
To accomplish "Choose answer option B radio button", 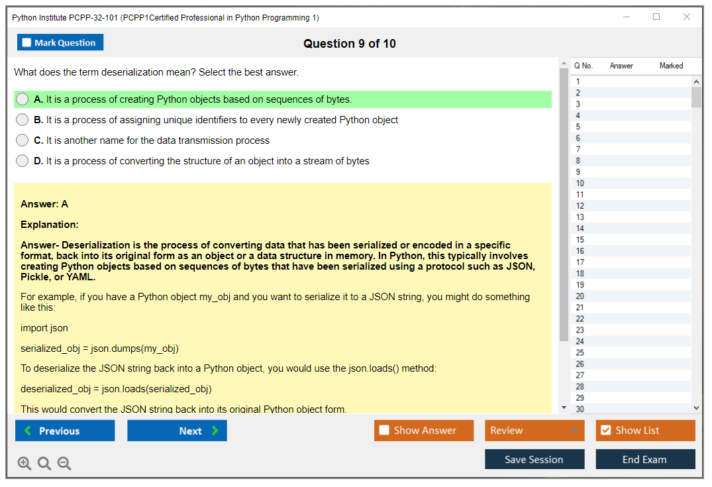I will (23, 120).
